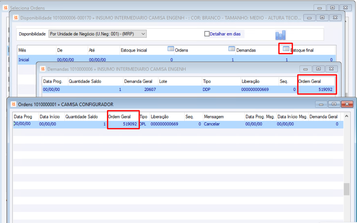
Task: Click Demanda Geral header in Ordens window
Action: [323, 117]
